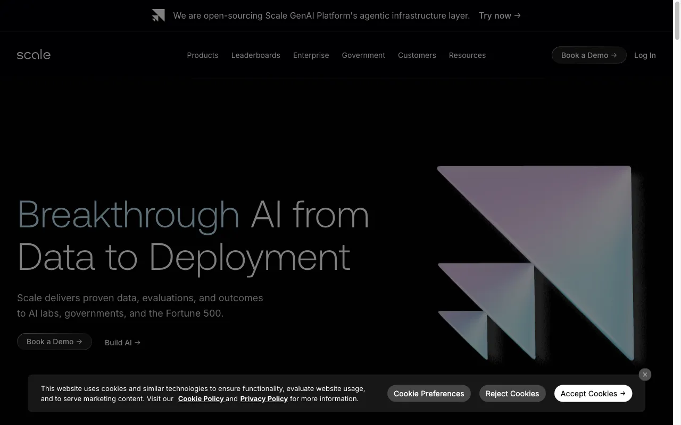
Task: Click the 'Scale delivers proven data' subheading
Action: coord(140,305)
